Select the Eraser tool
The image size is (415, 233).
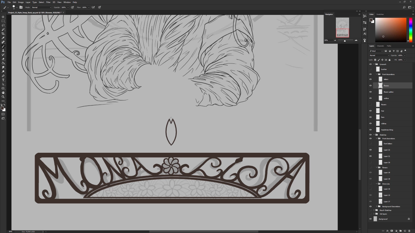tap(3, 59)
